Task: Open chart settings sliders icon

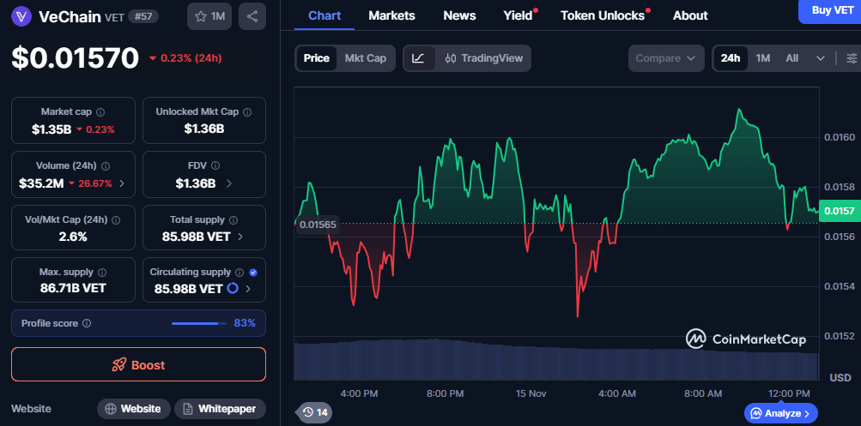Action: tap(852, 58)
